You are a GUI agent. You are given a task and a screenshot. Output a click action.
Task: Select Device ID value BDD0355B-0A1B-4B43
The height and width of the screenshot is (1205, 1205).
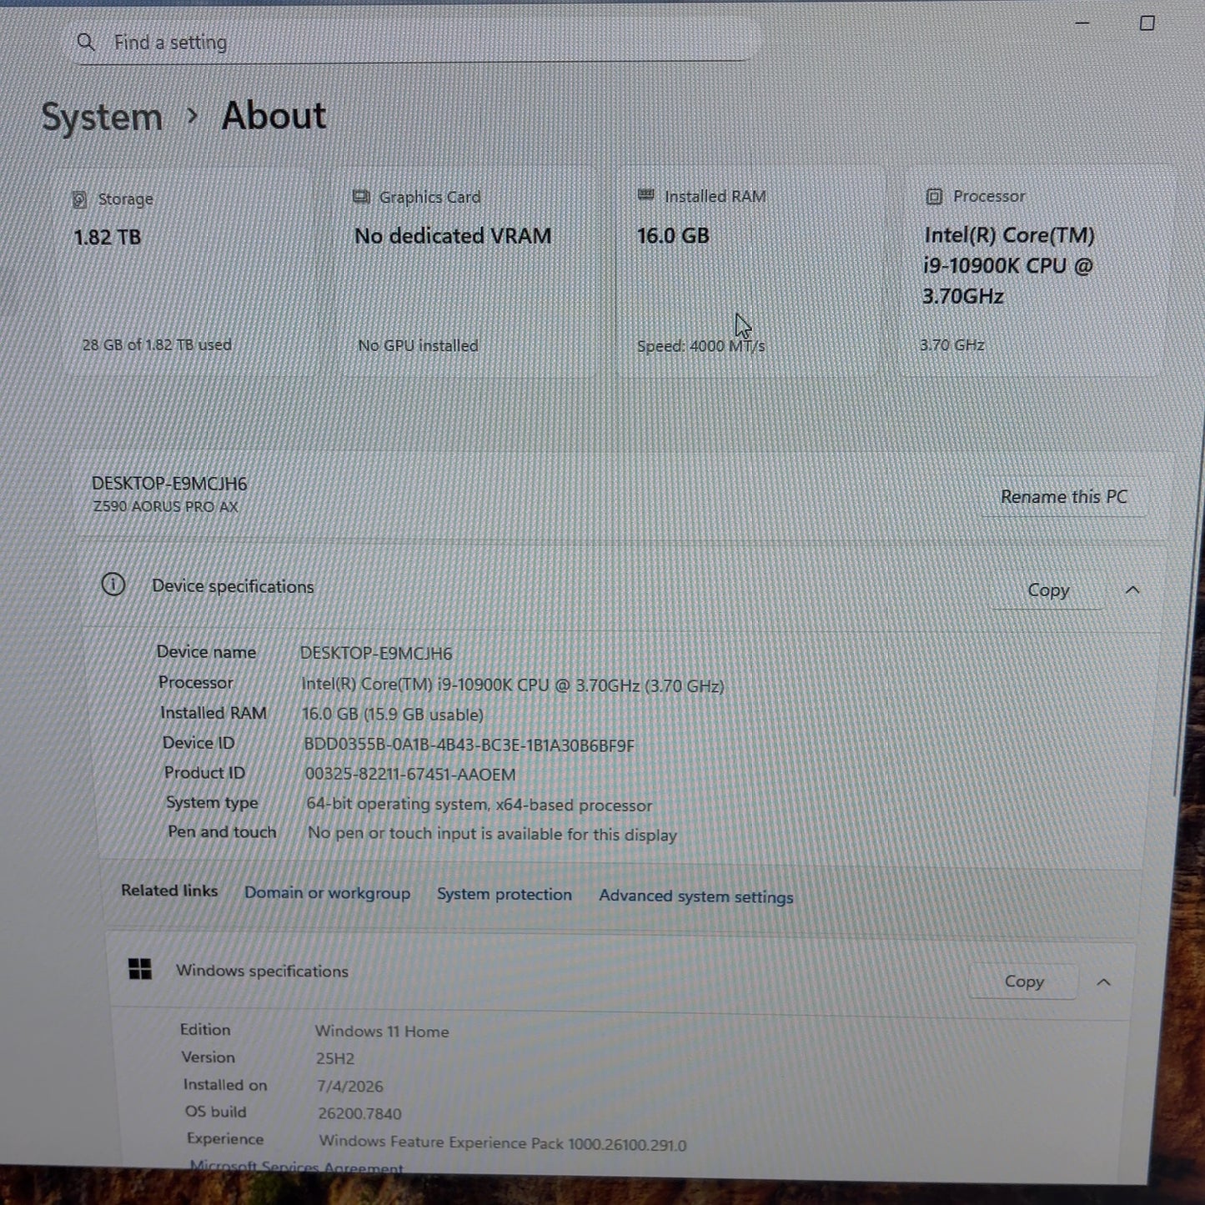(x=469, y=746)
